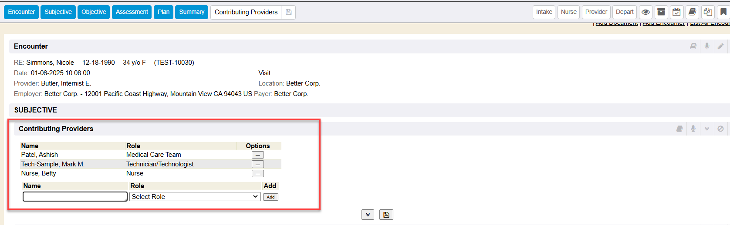Click the provider Name input field
Screen dimensions: 730x225
pyautogui.click(x=75, y=197)
